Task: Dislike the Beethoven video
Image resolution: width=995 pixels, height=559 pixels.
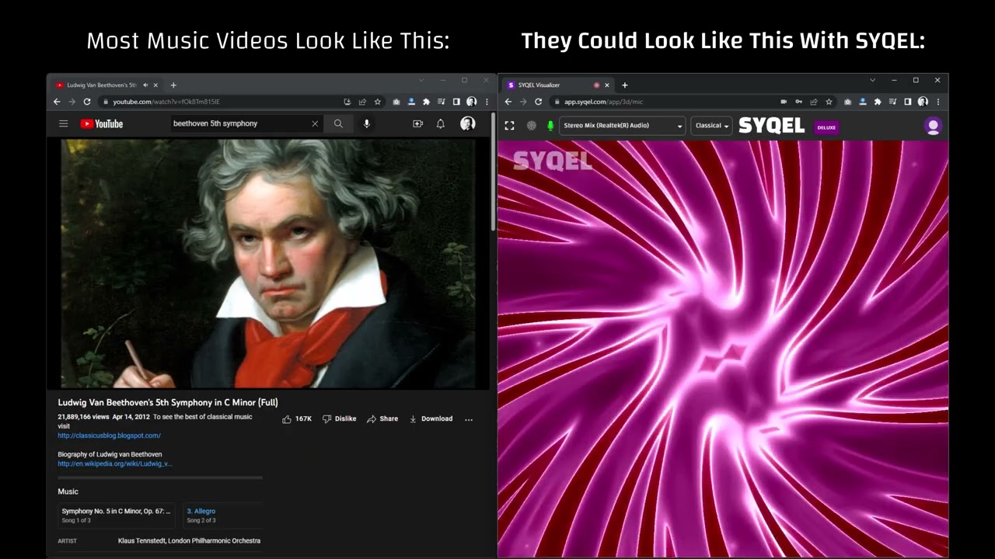Action: point(340,418)
